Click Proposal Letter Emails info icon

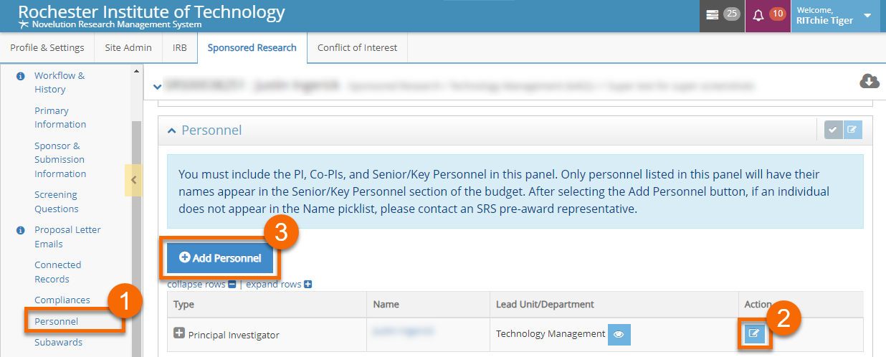click(21, 230)
